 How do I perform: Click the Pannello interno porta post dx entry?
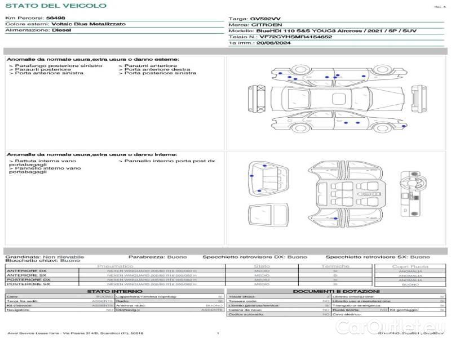(x=166, y=161)
